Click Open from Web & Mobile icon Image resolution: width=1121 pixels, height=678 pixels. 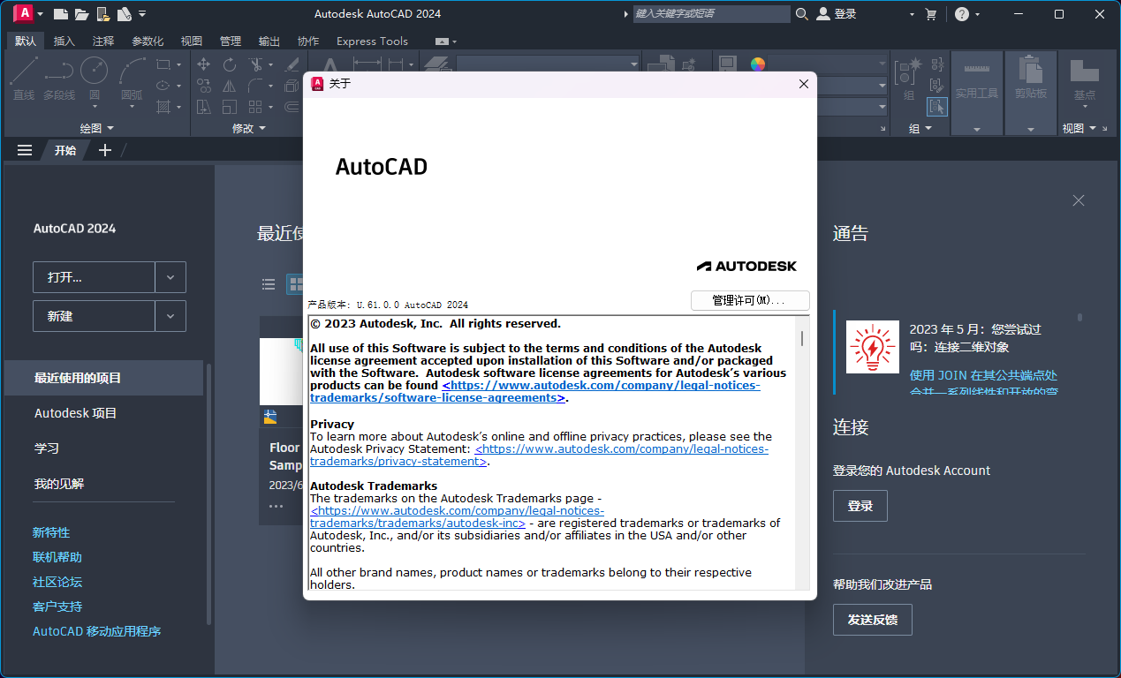[103, 14]
